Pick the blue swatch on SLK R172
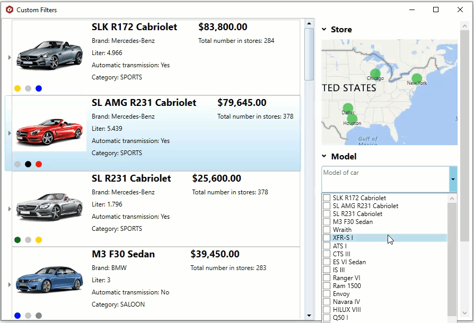 [x=39, y=88]
